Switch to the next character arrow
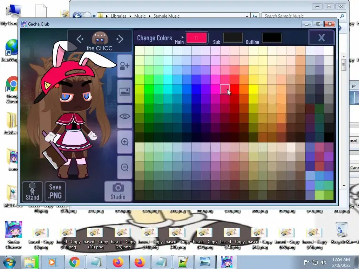 [120, 39]
